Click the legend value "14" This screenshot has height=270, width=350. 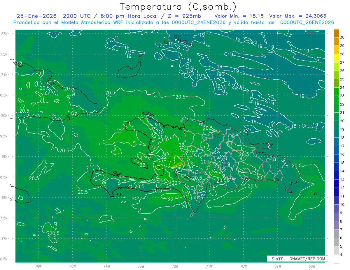click(x=342, y=171)
